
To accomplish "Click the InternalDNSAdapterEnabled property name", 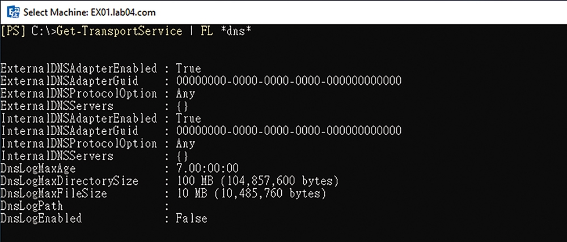I will click(x=79, y=118).
